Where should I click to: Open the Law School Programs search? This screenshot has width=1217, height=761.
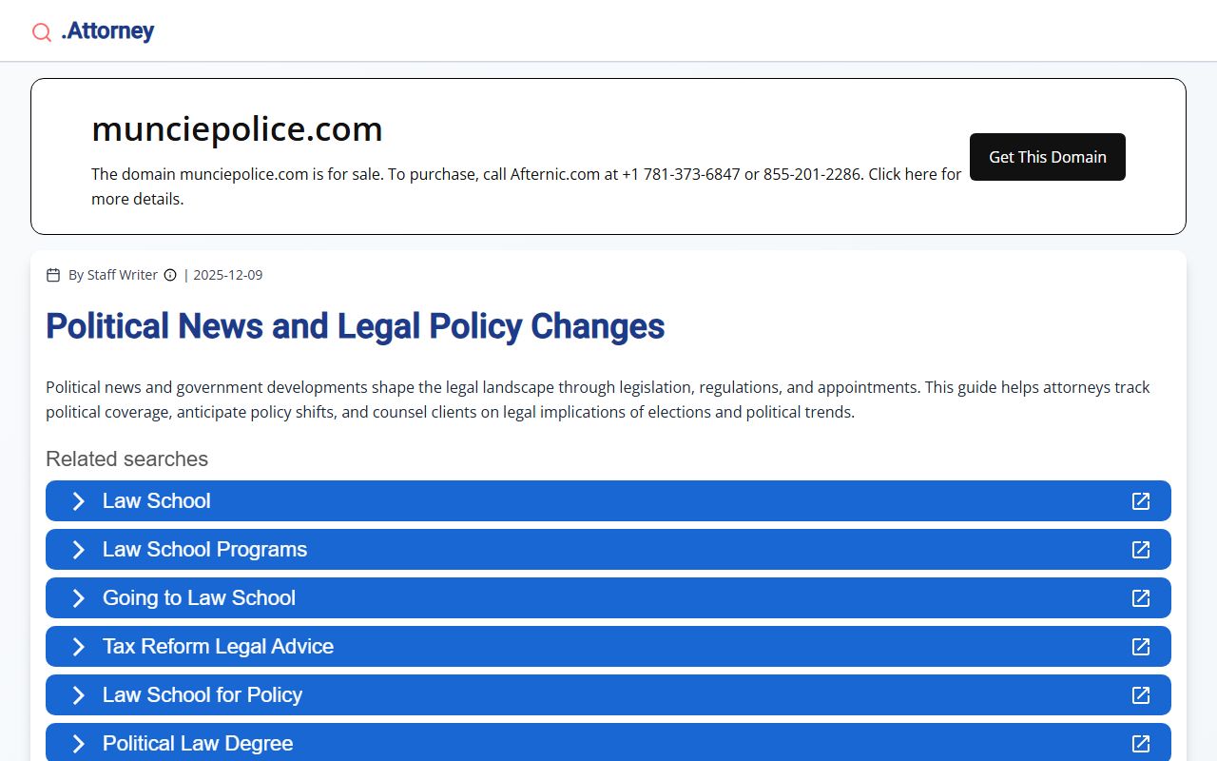[x=608, y=550]
